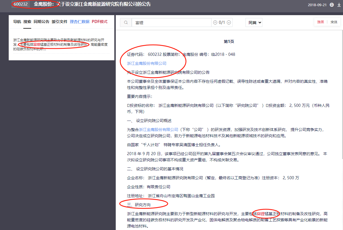This screenshot has height=230, width=343.
Task: Click the 二、设立研究院公司的基本情况 heading
Action: [155, 169]
